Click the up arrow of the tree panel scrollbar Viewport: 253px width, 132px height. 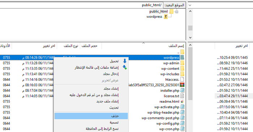click(x=190, y=11)
